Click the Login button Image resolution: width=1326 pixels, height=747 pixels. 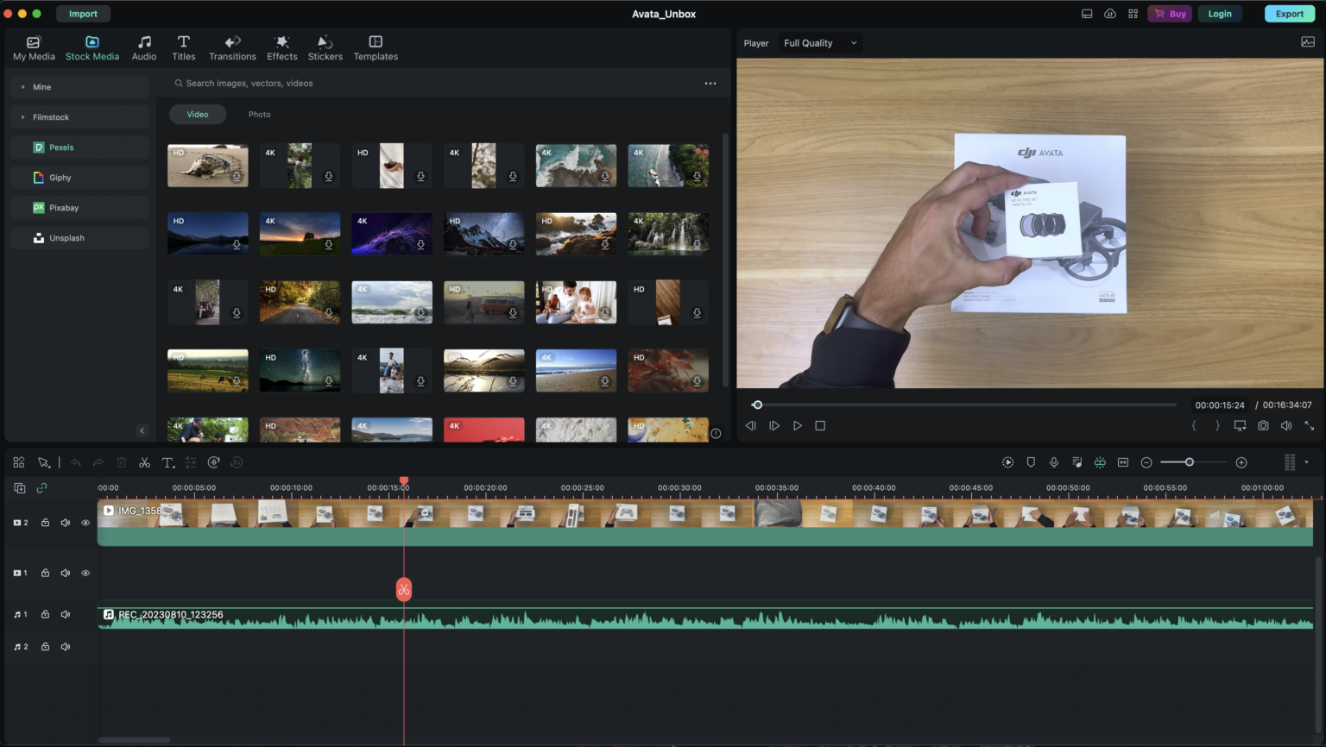click(1220, 13)
